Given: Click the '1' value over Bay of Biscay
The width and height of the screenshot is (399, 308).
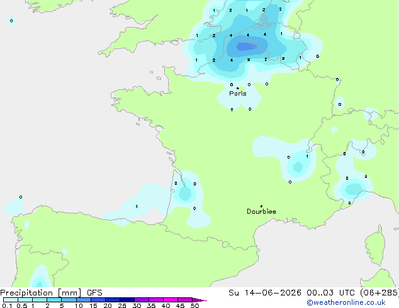Looking at the screenshot, I should pyautogui.click(x=137, y=206).
